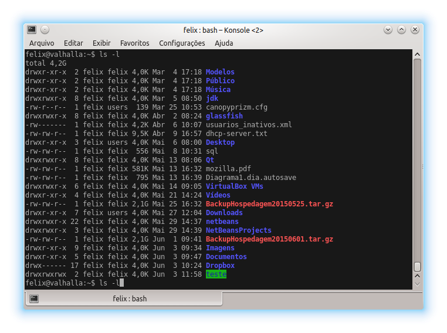447x333 pixels.
Task: Open the Editar menu
Action: [x=73, y=43]
